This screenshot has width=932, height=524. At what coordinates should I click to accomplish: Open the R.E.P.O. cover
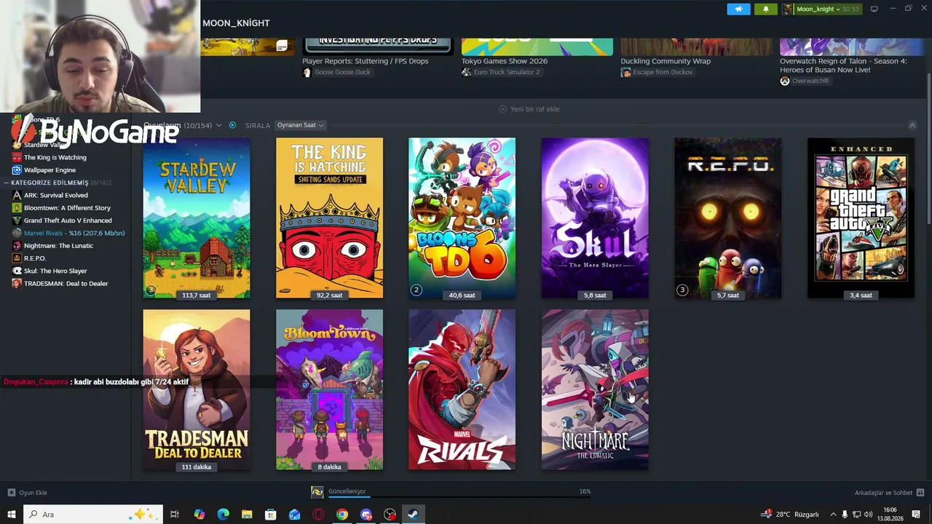pos(728,218)
